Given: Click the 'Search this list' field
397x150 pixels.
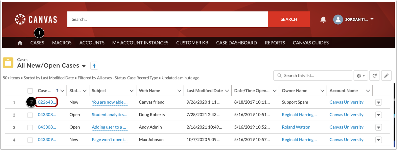Looking at the screenshot, I should coord(312,75).
